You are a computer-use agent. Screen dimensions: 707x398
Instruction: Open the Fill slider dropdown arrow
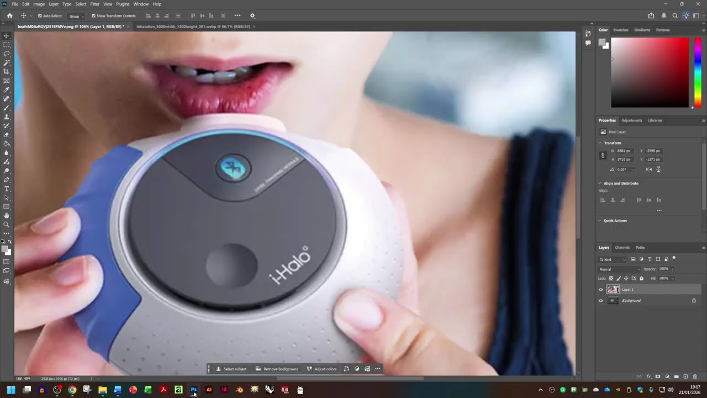coord(673,278)
